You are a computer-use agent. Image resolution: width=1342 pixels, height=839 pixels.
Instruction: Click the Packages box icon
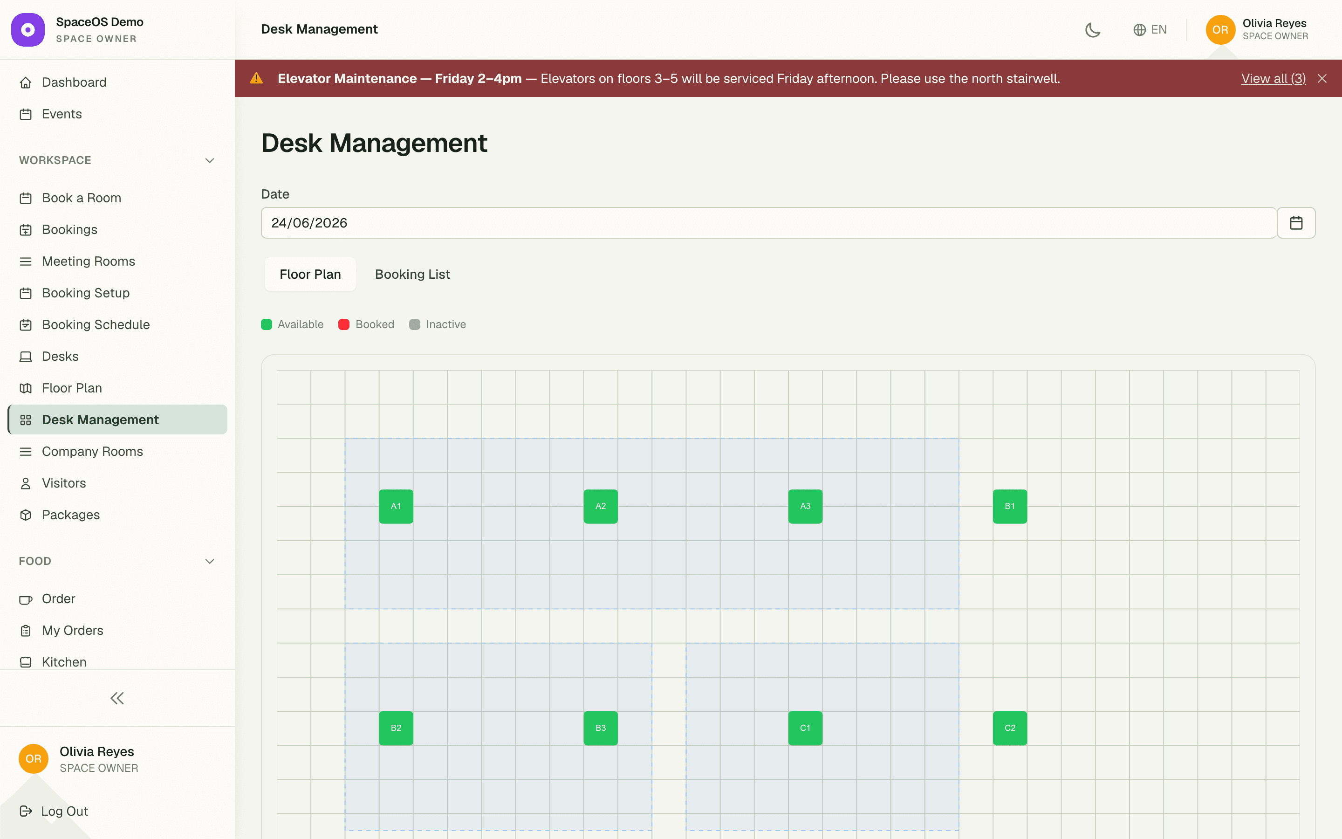pos(26,515)
